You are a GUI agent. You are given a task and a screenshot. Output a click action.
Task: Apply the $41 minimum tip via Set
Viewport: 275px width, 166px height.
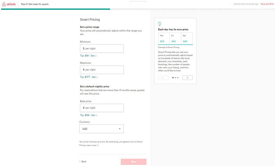[x=92, y=56]
